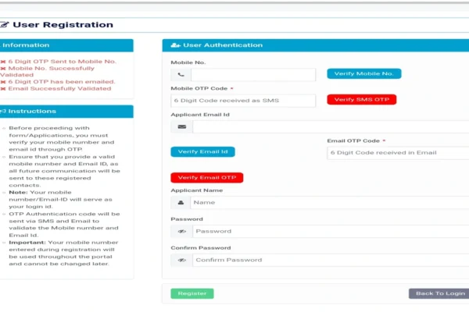Toggle the eye icon for Confirm Password field

click(181, 260)
